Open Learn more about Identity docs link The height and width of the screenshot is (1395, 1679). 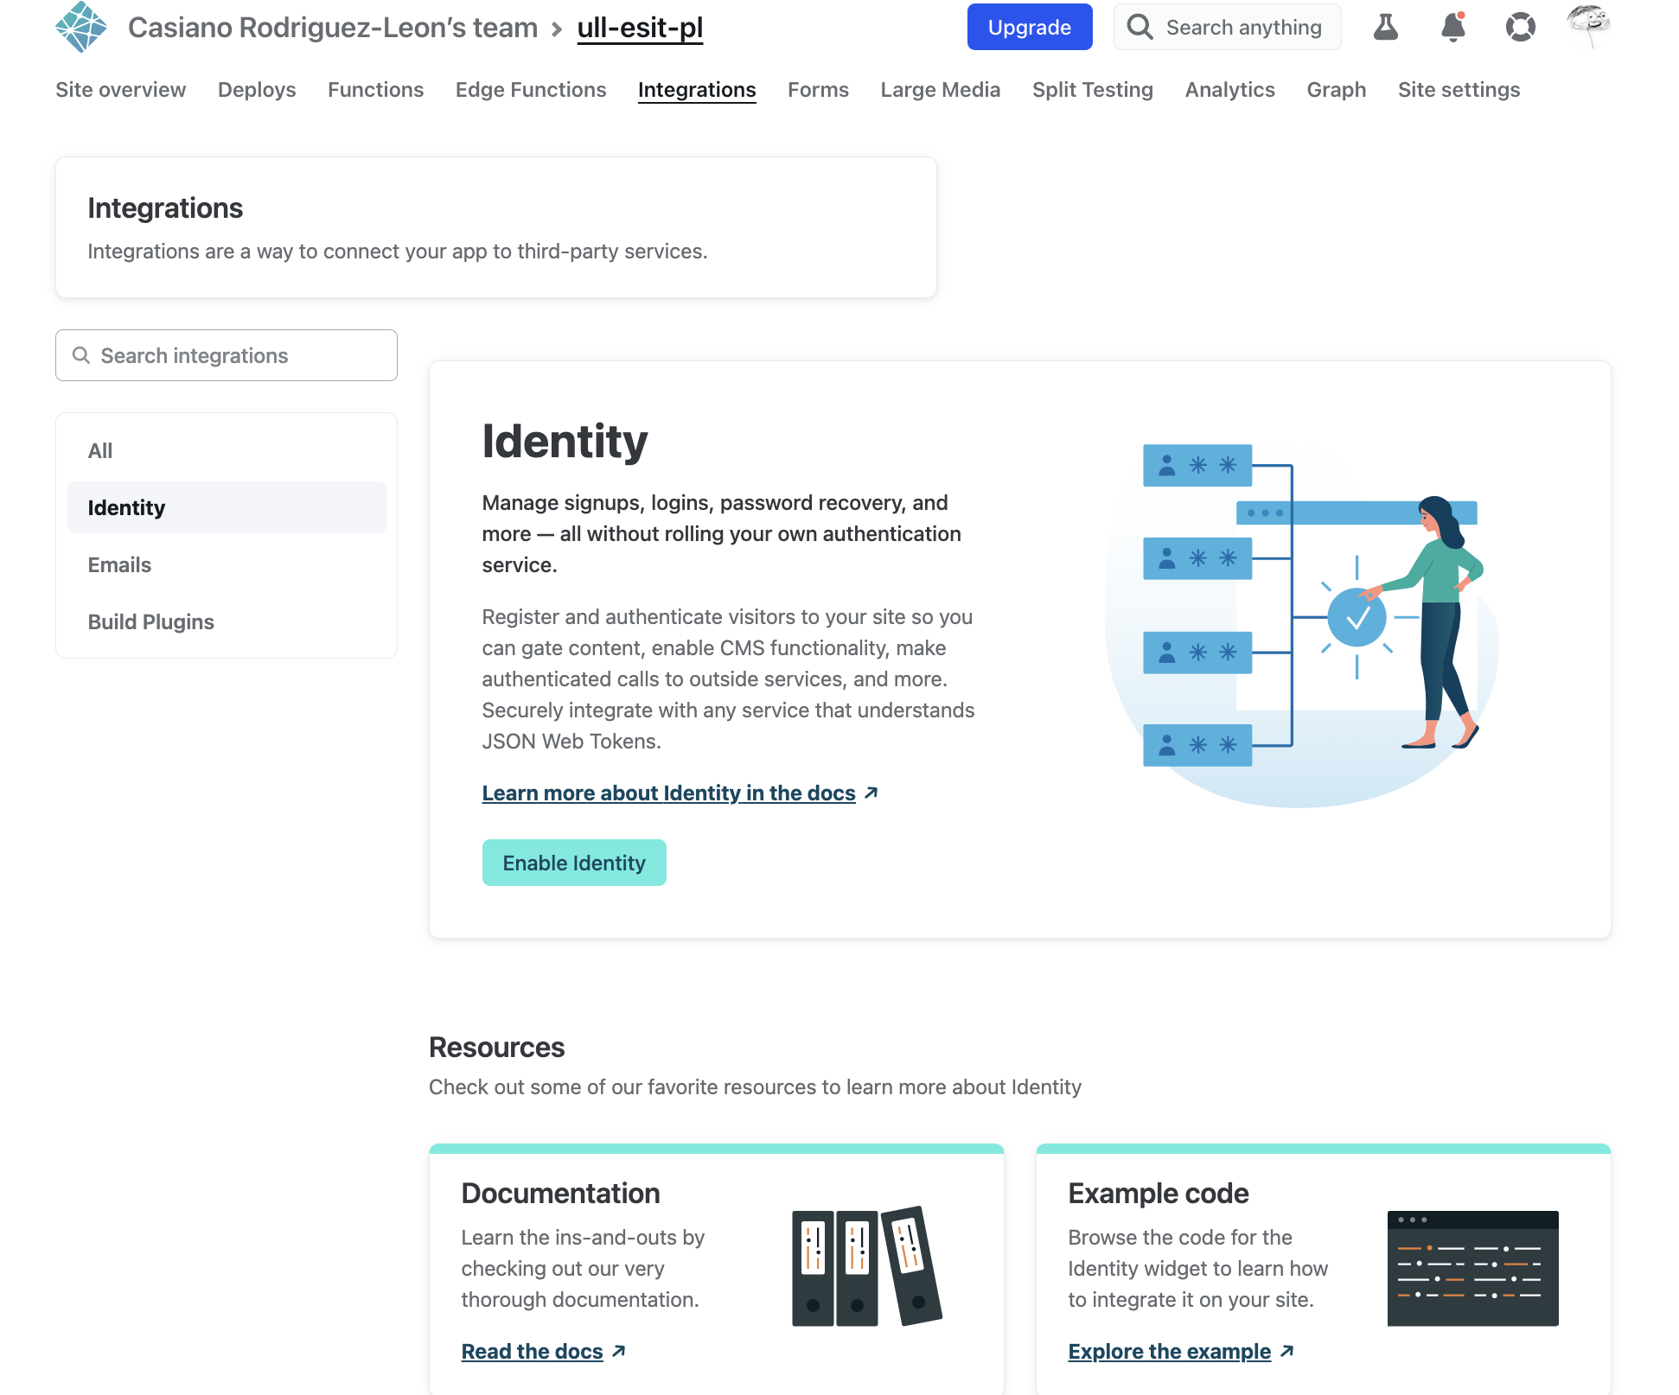click(x=680, y=793)
